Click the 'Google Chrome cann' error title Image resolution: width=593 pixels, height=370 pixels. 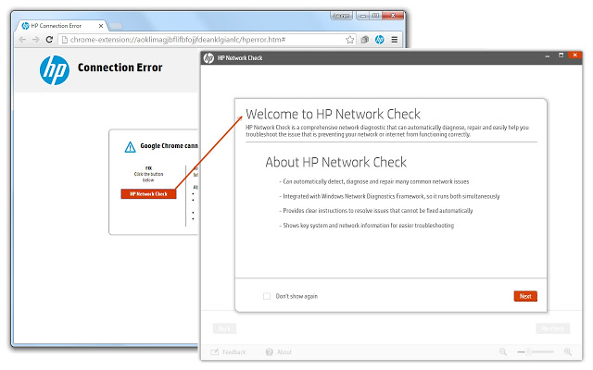[169, 146]
